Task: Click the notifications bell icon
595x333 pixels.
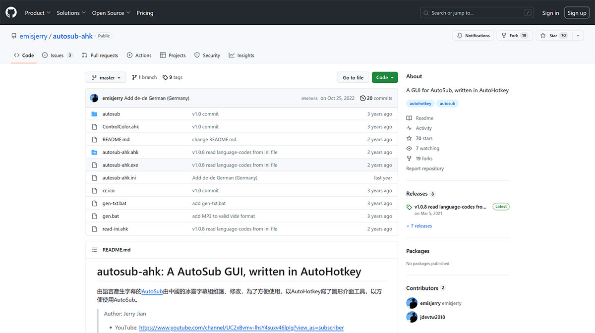Action: point(459,35)
